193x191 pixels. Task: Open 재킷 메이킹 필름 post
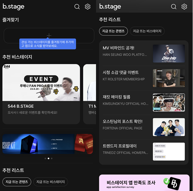coord(144,102)
